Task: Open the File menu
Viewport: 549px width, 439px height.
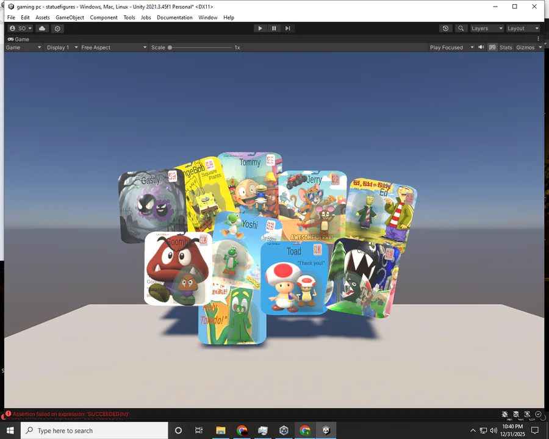Action: (x=11, y=18)
